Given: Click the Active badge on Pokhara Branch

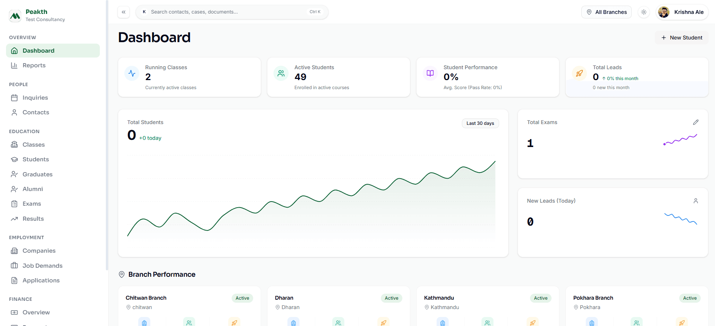Looking at the screenshot, I should [x=690, y=298].
